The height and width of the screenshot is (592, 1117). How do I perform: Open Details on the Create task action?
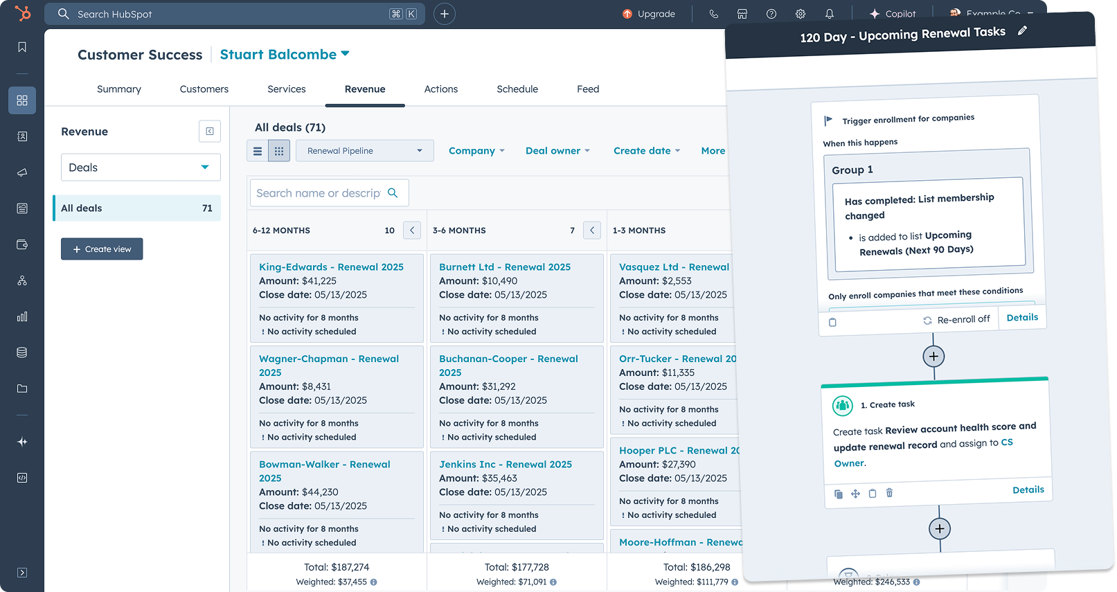coord(1028,490)
